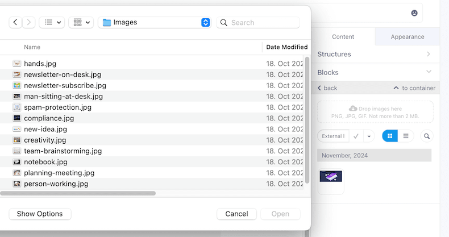Viewport: 449px width, 237px height.
Task: Switch to the Content tab
Action: (x=343, y=36)
